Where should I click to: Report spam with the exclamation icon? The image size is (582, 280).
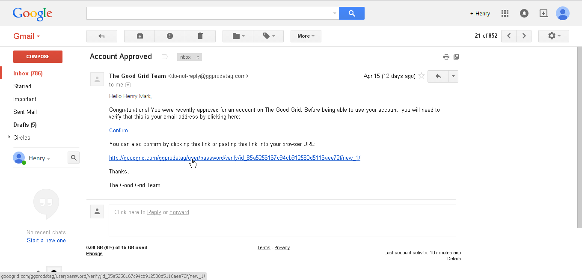[170, 36]
